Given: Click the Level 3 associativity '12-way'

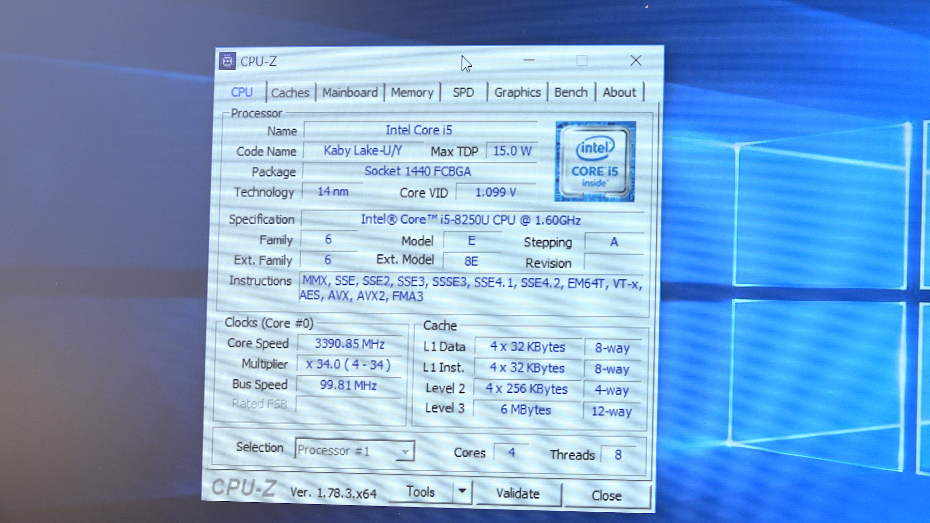Looking at the screenshot, I should [611, 411].
